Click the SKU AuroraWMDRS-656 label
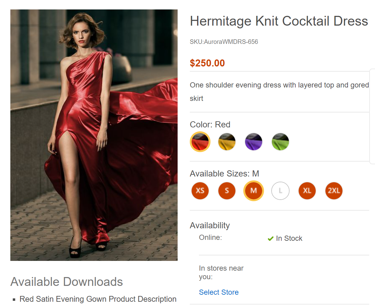This screenshot has height=306, width=375. pos(224,42)
